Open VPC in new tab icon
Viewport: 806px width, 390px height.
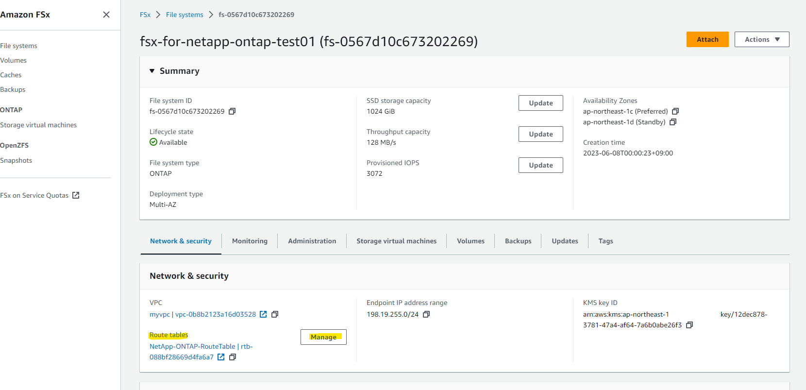(263, 314)
